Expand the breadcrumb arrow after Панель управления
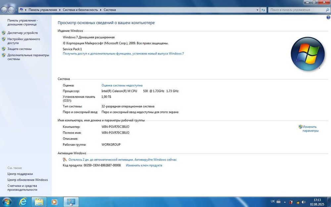Viewport: 331px width, 207px height. coord(60,10)
